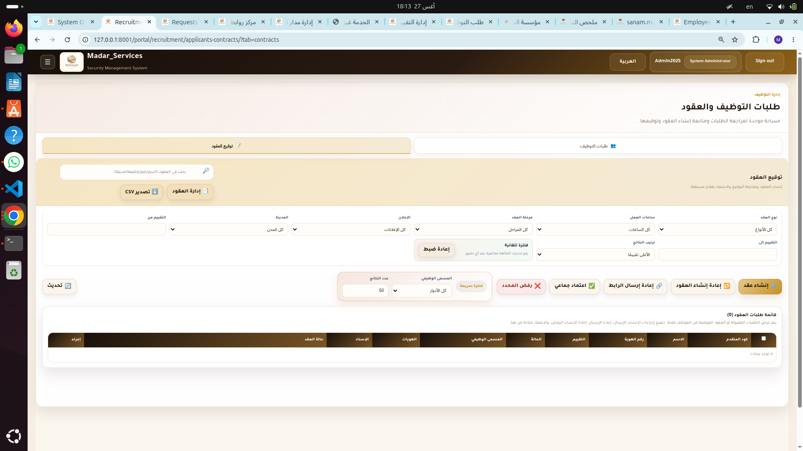The height and width of the screenshot is (451, 803).
Task: Click the Sign out button
Action: tap(765, 61)
